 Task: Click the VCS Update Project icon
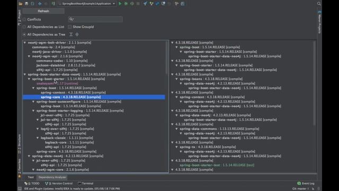(145, 4)
